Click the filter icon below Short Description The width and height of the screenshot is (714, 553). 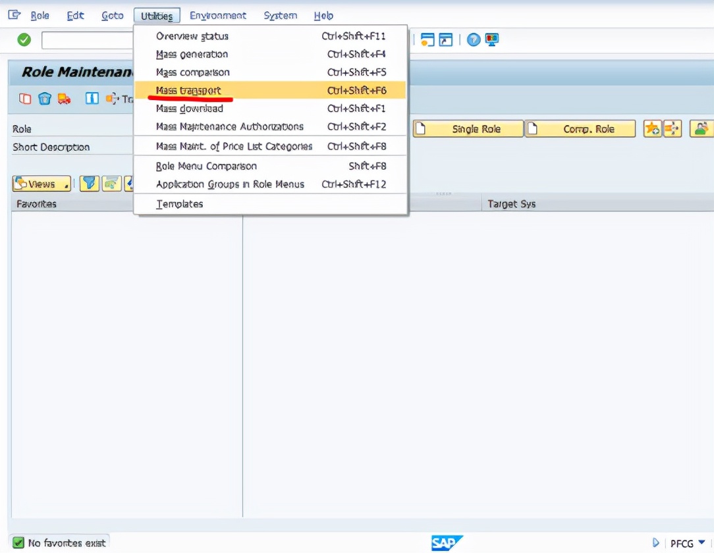(x=89, y=184)
